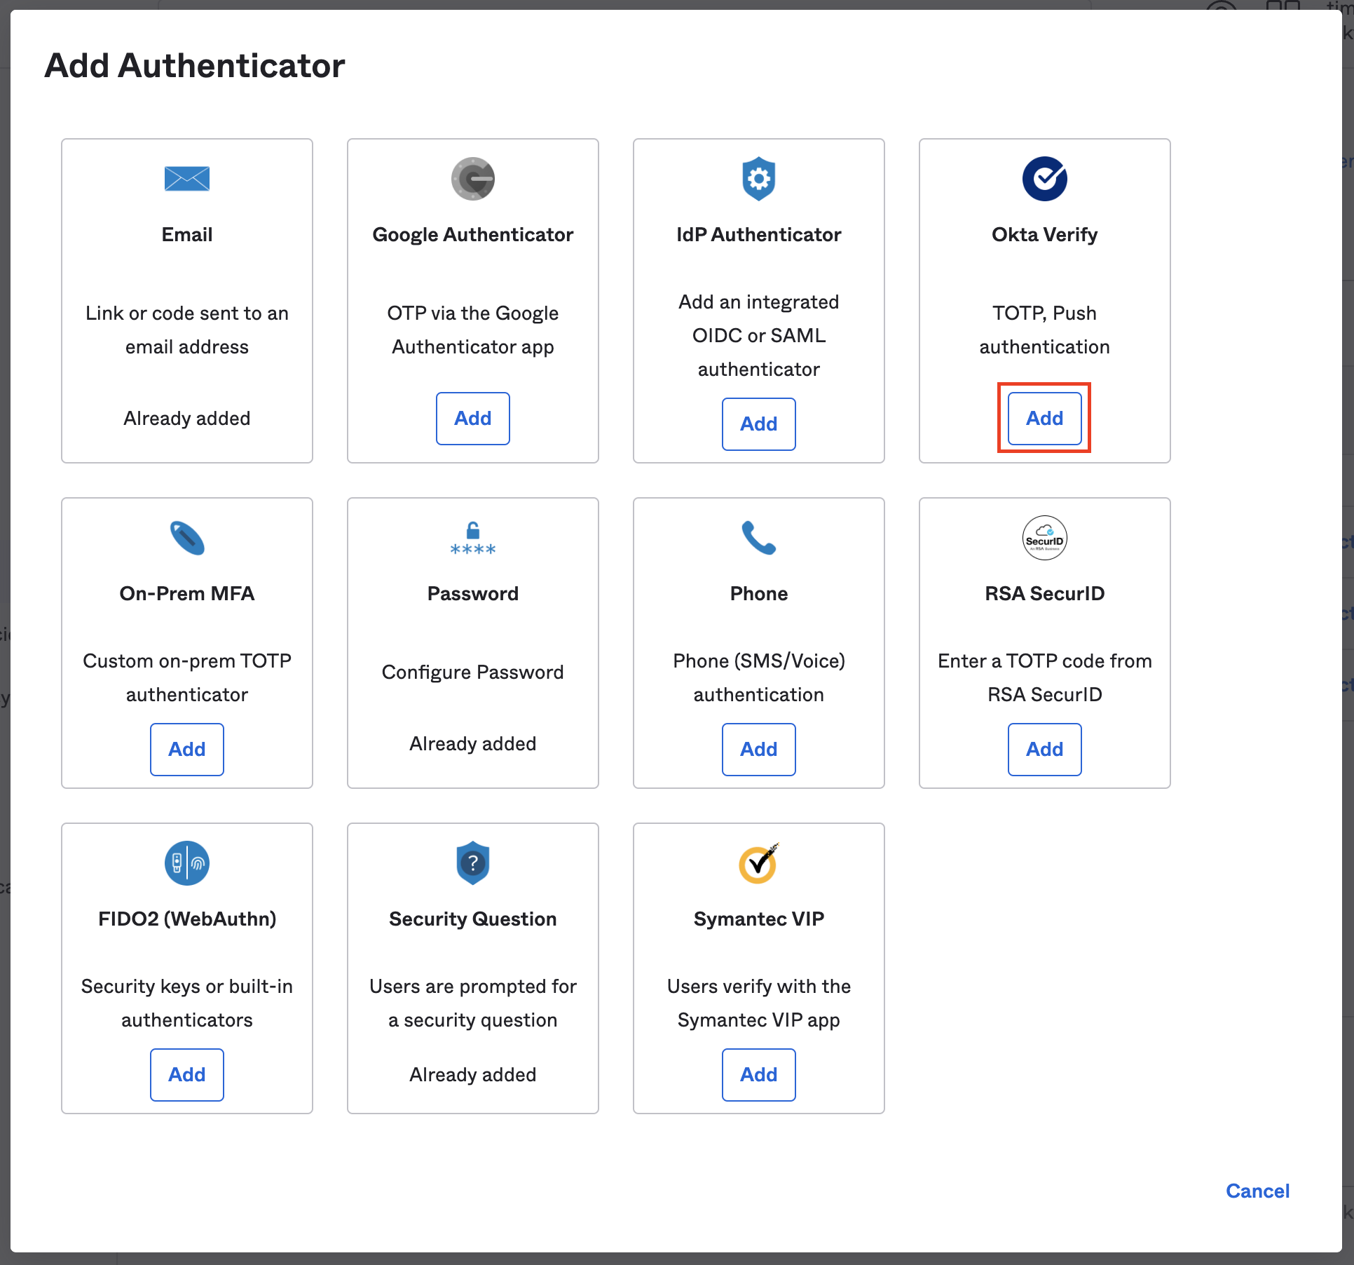Click 'Already added' under Password
This screenshot has height=1265, width=1354.
click(x=473, y=744)
